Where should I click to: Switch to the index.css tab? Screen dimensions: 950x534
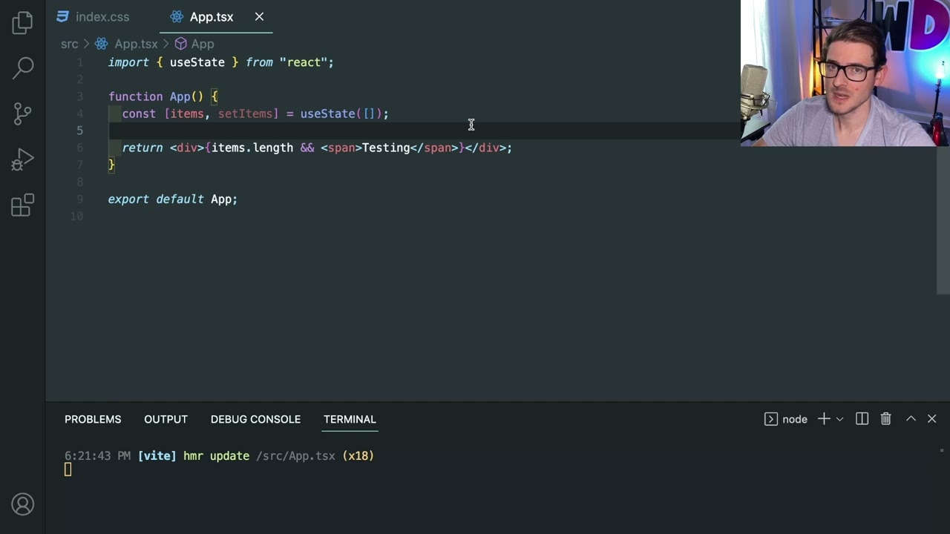pos(102,16)
